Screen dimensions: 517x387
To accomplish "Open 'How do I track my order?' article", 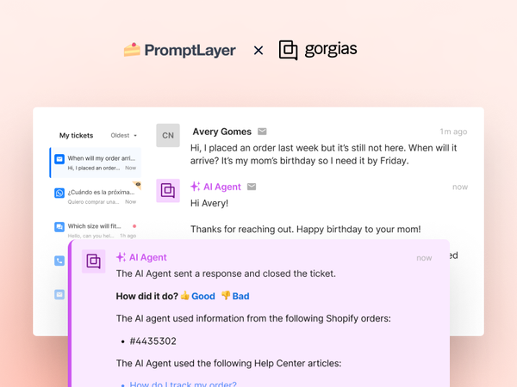I will coord(183,384).
